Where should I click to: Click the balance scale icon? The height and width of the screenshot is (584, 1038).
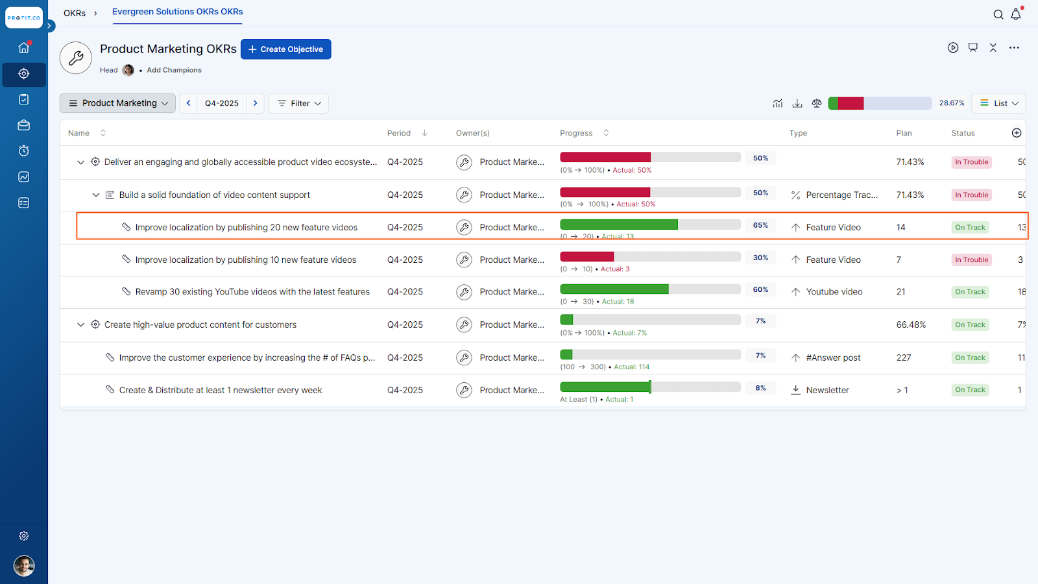click(817, 103)
